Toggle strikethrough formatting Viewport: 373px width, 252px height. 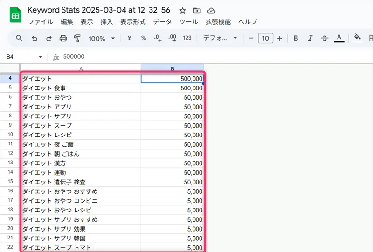(x=325, y=38)
